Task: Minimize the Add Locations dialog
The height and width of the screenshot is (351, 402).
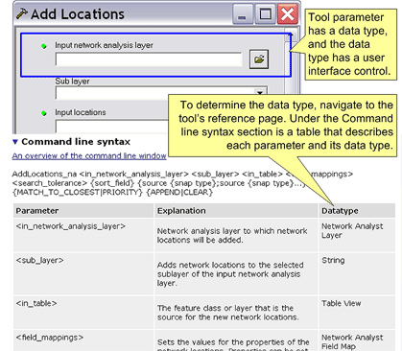Action: pyautogui.click(x=243, y=14)
